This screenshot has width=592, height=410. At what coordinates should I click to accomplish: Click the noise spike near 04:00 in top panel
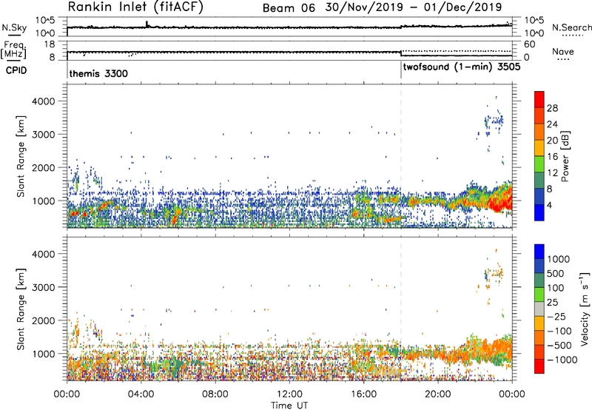point(147,24)
